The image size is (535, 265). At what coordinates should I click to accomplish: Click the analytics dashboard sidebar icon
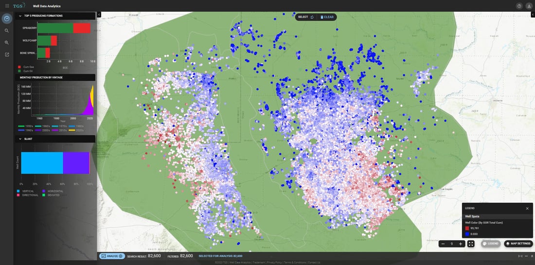tap(7, 18)
